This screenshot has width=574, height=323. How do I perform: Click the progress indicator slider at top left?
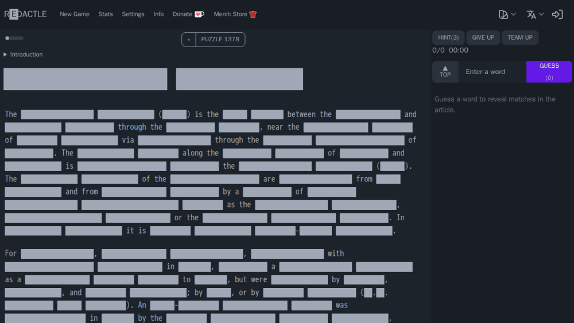[14, 38]
